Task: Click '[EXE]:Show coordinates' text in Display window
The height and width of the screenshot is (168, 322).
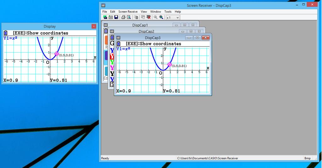Action: pos(41,33)
